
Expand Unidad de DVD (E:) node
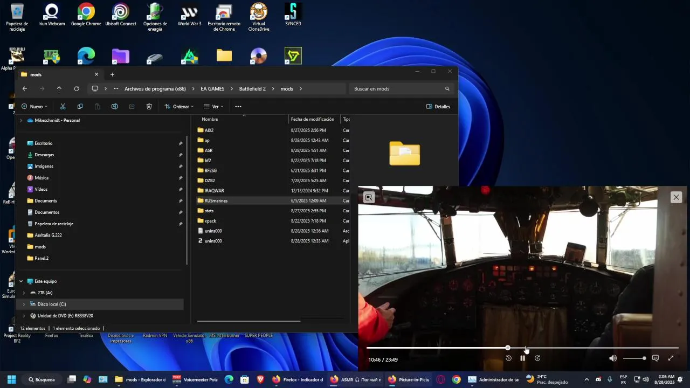(x=24, y=316)
